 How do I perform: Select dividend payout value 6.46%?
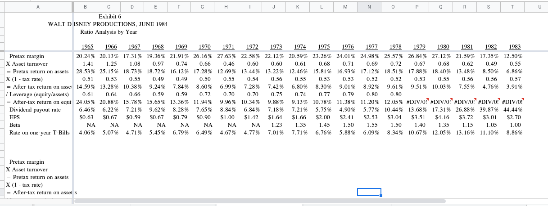87,110
